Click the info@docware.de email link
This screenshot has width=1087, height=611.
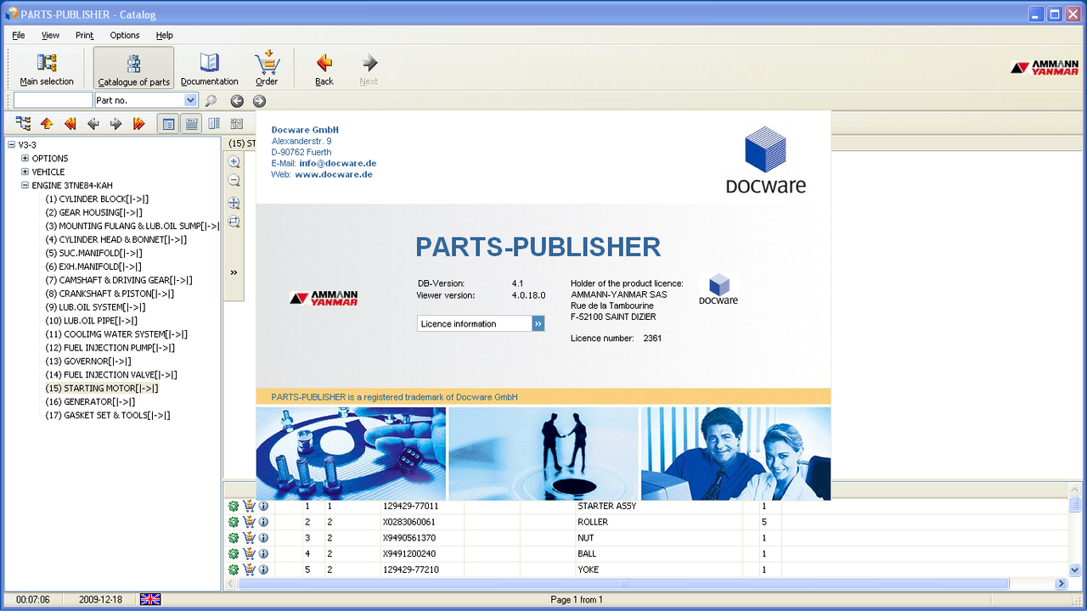click(338, 163)
